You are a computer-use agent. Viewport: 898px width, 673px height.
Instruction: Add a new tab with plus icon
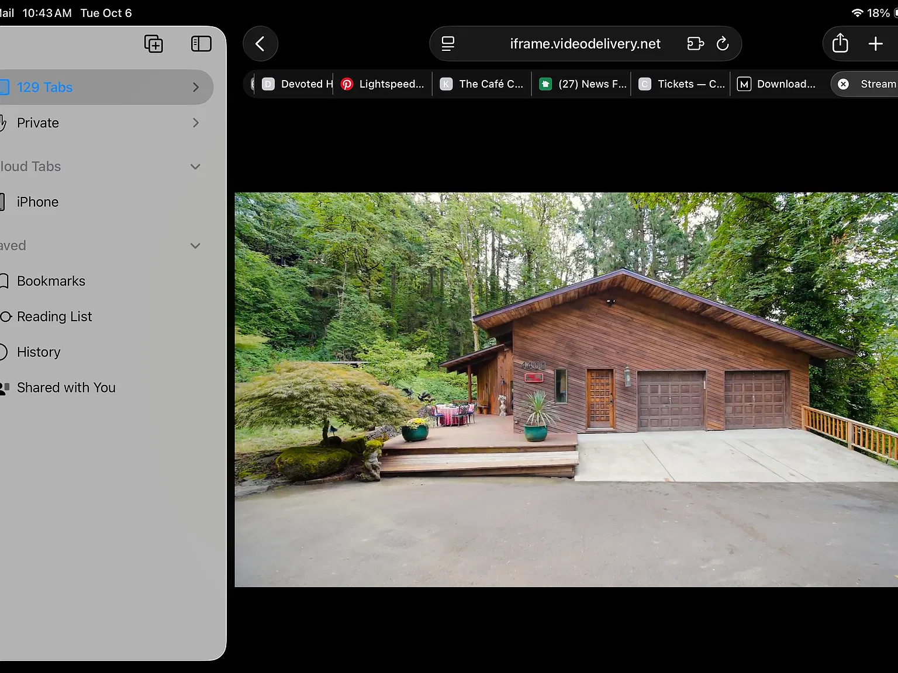(x=875, y=44)
